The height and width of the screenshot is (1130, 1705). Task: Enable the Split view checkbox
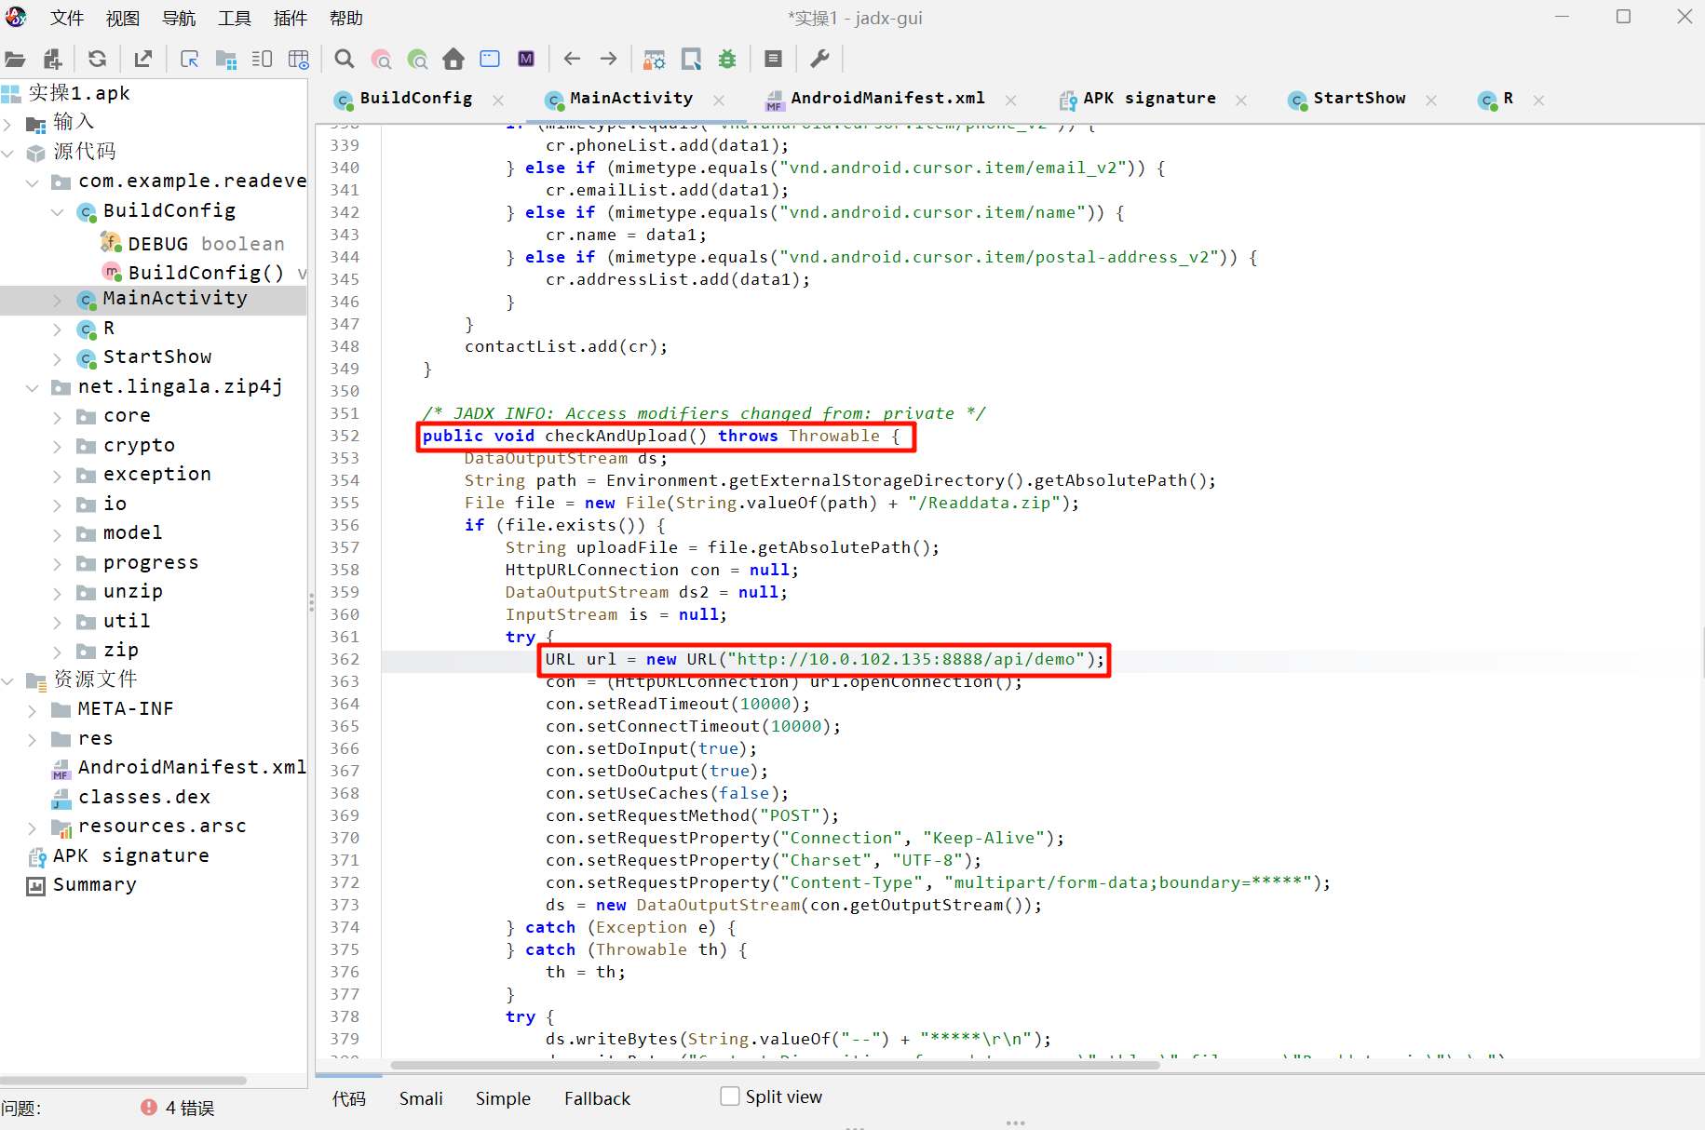tap(730, 1096)
